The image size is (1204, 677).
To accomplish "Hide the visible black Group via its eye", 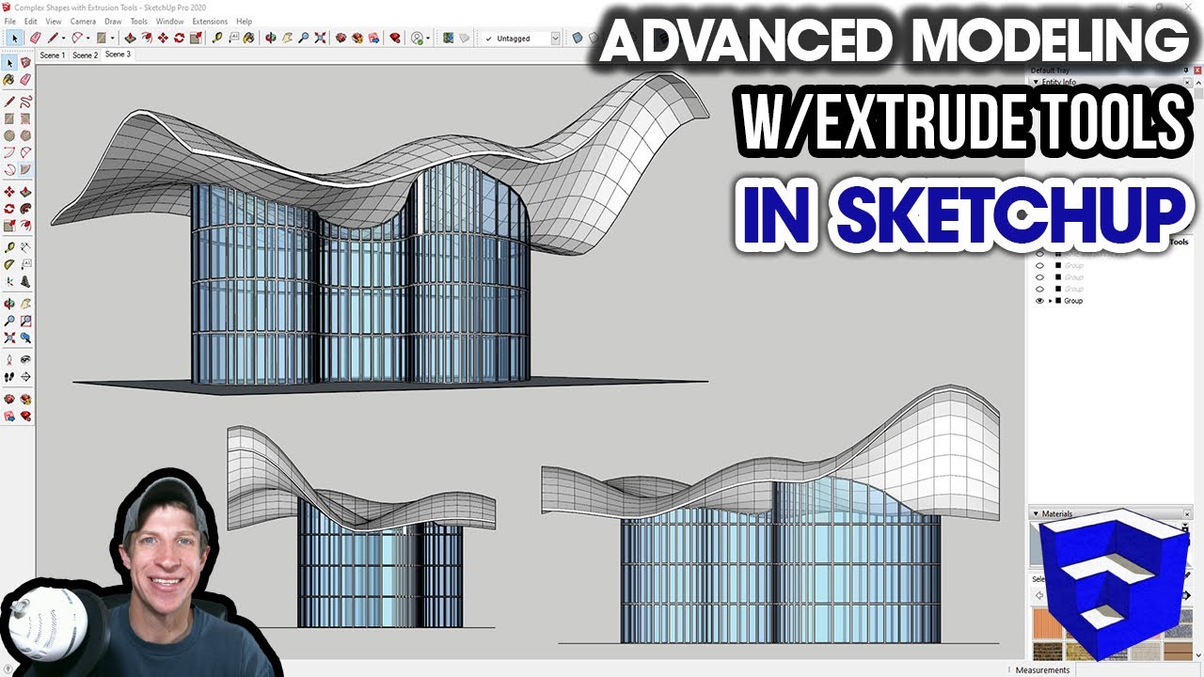I will 1039,301.
